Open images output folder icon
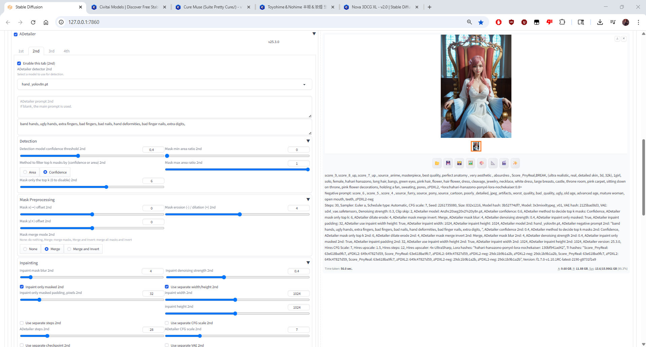This screenshot has height=347, width=646. click(x=437, y=163)
